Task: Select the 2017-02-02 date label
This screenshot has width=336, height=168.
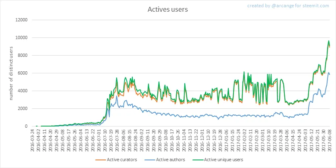Action: [x=245, y=140]
